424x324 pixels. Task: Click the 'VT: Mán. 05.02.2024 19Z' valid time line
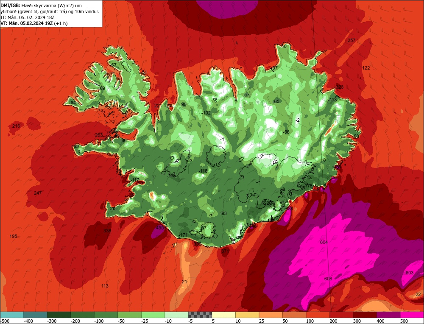click(x=26, y=23)
